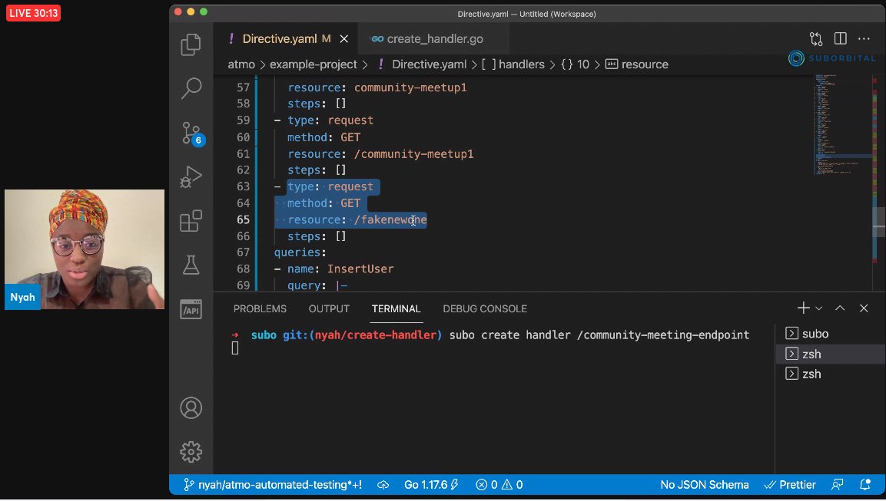Open the Search view icon
Image resolution: width=886 pixels, height=501 pixels.
point(191,89)
